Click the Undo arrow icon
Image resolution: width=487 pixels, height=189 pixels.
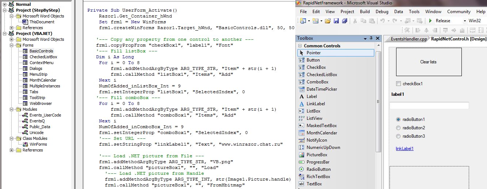pyautogui.click(x=383, y=21)
